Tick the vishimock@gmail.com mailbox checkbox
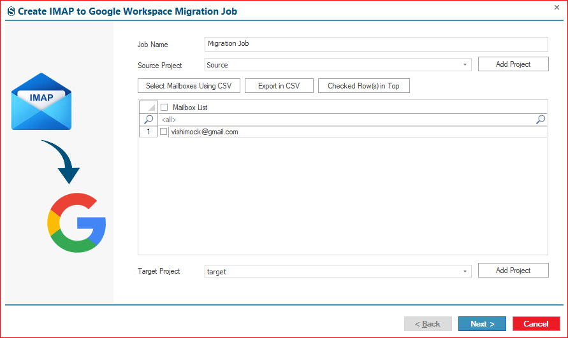Image resolution: width=568 pixels, height=338 pixels. 163,132
